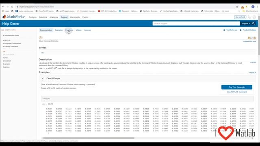Open the Apps shortcut in bookmarks bar
260x146 pixels.
coord(6,11)
